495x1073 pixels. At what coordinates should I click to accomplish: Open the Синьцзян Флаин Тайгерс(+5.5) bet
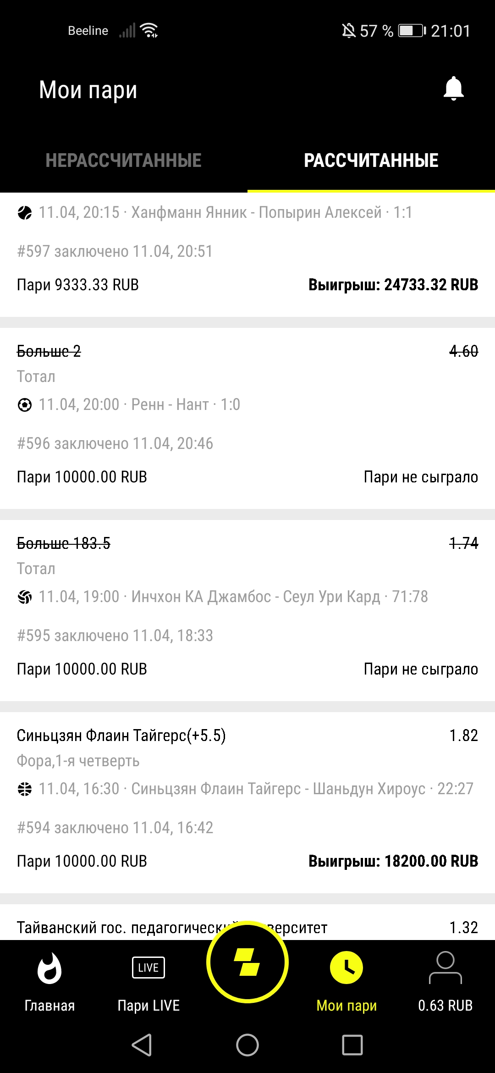coord(247,802)
